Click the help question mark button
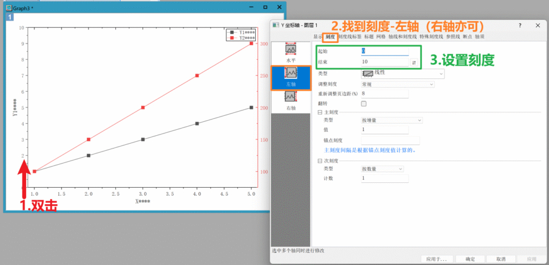Viewport: 549px width, 265px height. (x=520, y=25)
